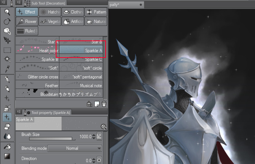255x164 pixels.
Task: Select the Eyedropper tool
Action: click(x=7, y=69)
